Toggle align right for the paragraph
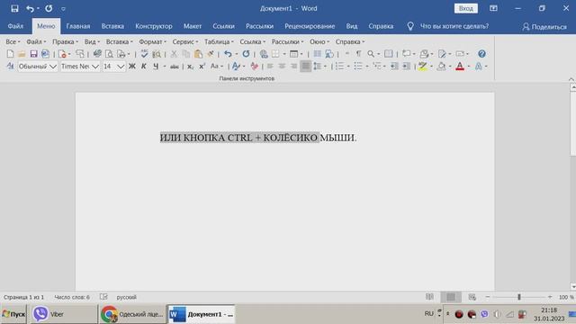Screen dimensions: 576x324 293,67
